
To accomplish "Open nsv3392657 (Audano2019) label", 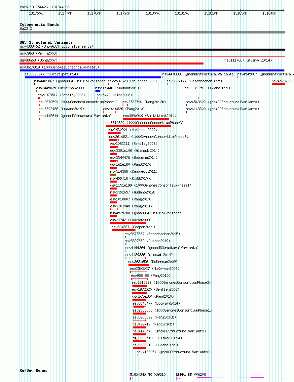I will (x=133, y=192).
